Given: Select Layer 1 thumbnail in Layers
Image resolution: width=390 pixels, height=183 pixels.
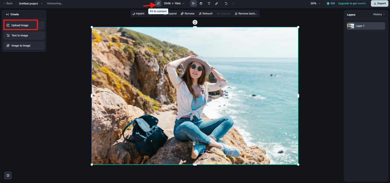Looking at the screenshot, I should tap(350, 26).
